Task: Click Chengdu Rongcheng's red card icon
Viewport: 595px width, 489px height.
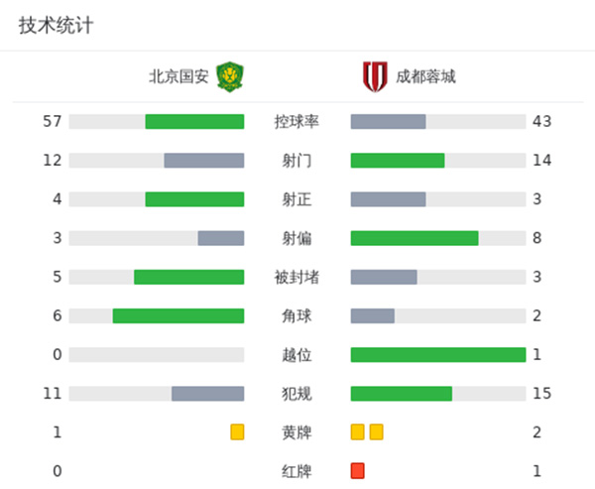Action: 357,470
